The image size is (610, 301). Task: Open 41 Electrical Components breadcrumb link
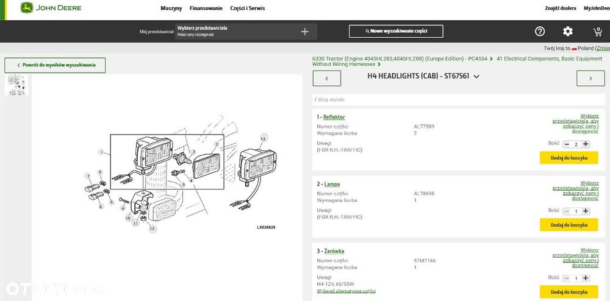click(x=457, y=62)
